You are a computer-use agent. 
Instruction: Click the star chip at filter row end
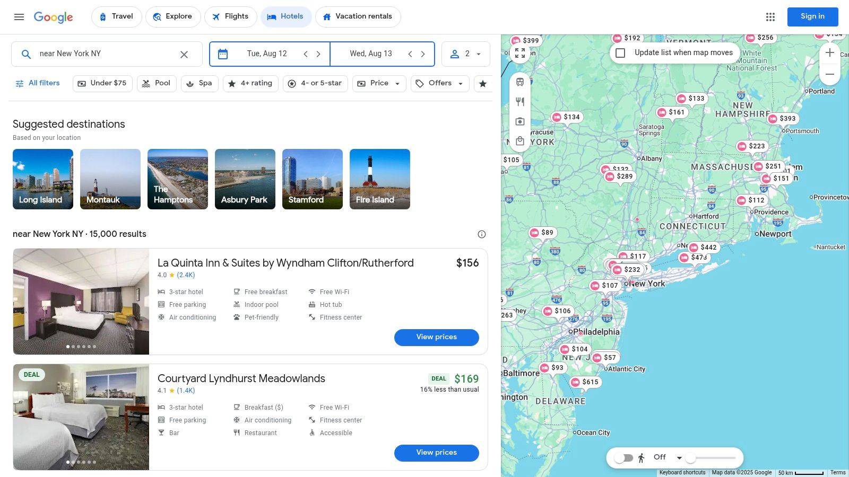[x=483, y=83]
